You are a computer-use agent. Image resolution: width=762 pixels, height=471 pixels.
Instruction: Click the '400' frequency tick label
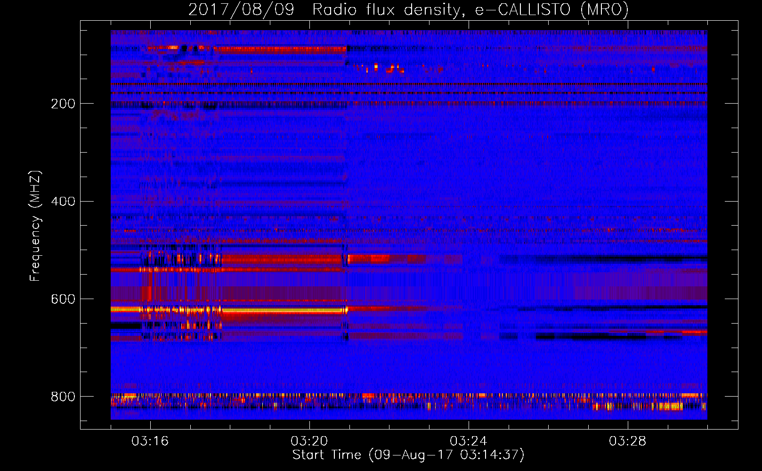pyautogui.click(x=63, y=202)
